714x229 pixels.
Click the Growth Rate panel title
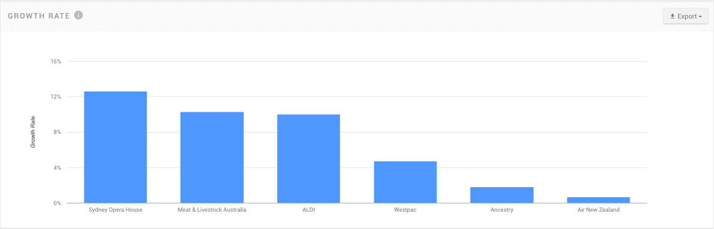tap(39, 16)
